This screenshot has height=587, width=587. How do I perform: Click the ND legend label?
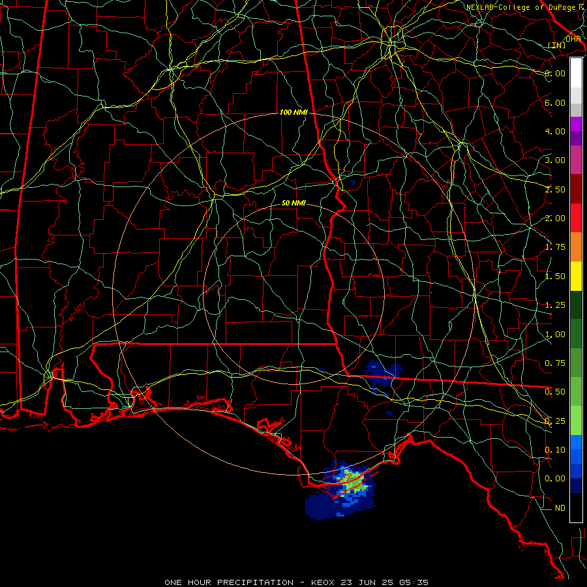click(560, 508)
